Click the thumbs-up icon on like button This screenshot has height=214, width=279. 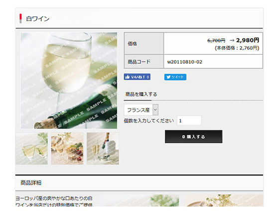pos(127,77)
